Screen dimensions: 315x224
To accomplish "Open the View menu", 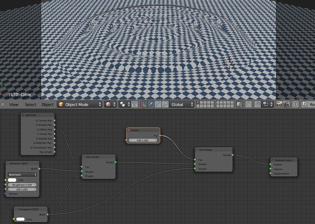I will click(x=14, y=105).
